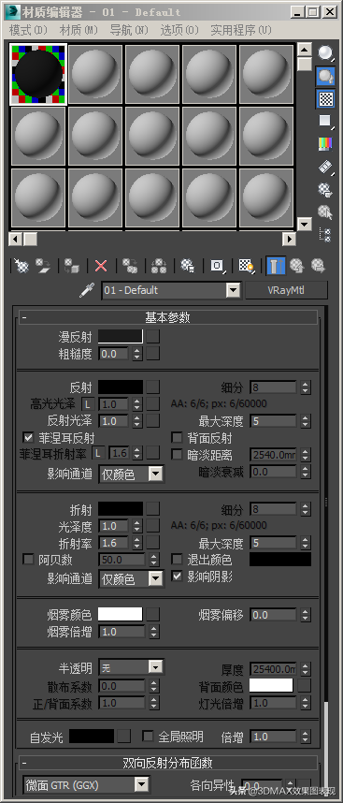Open the 导航 menu
The height and width of the screenshot is (803, 343).
(129, 30)
